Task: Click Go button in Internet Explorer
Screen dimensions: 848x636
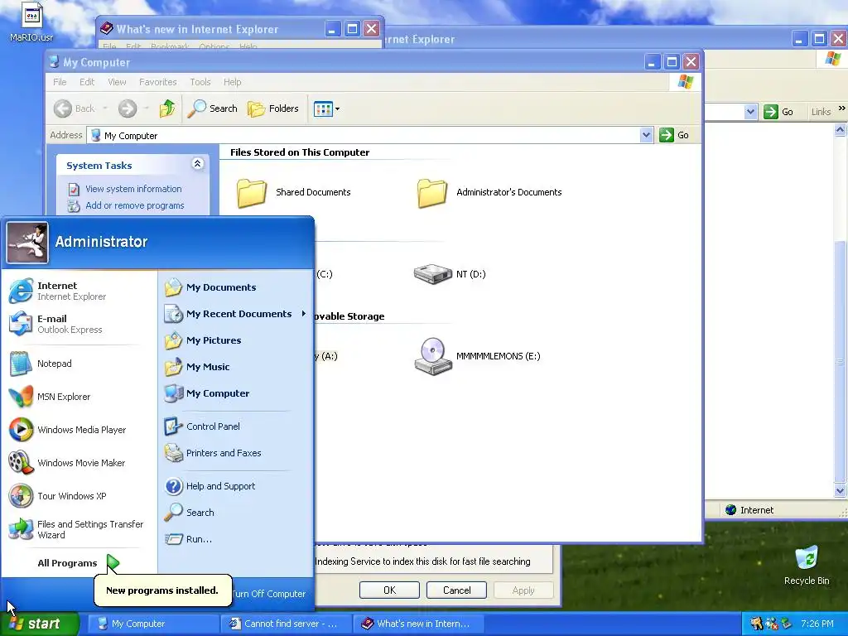Action: tap(778, 112)
